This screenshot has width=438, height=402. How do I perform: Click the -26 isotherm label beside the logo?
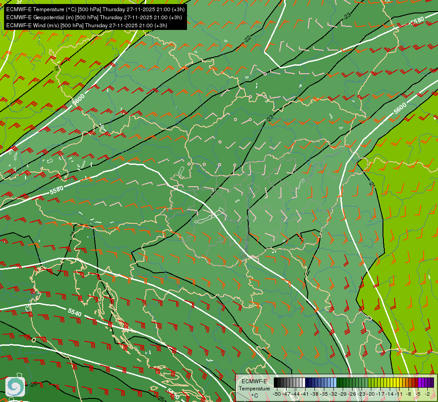(33, 385)
